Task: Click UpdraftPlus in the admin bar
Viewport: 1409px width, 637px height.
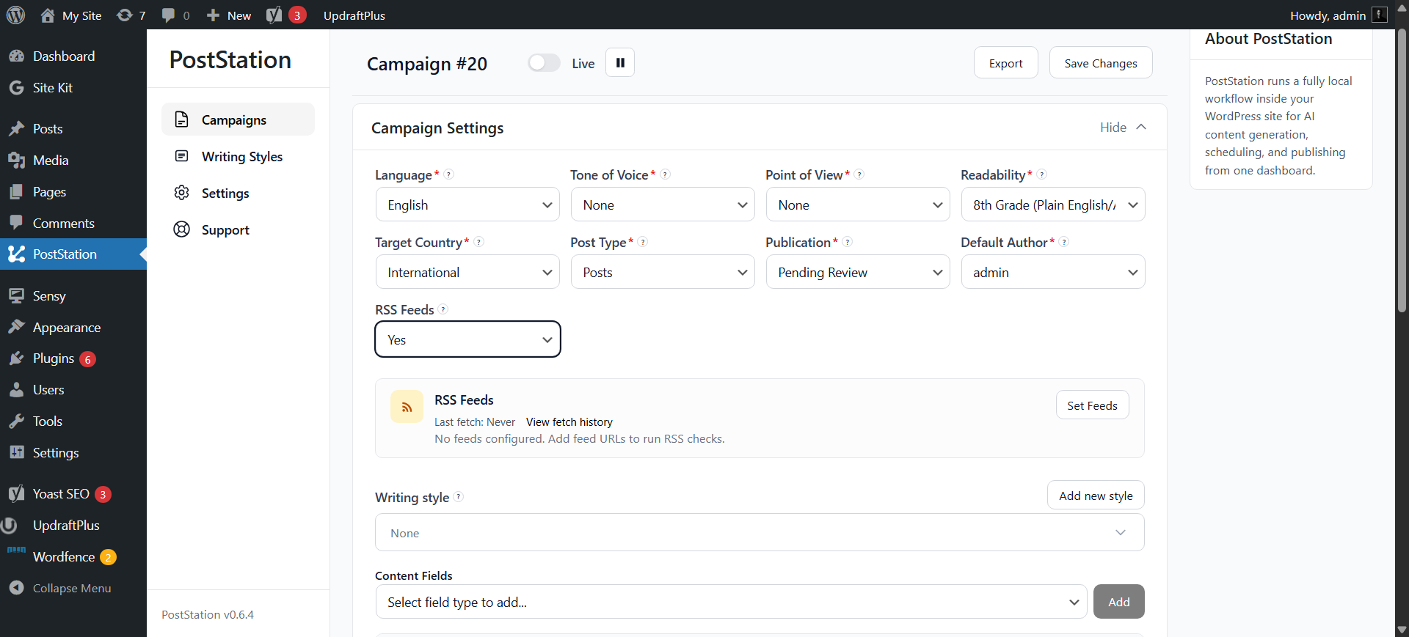Action: pyautogui.click(x=354, y=15)
